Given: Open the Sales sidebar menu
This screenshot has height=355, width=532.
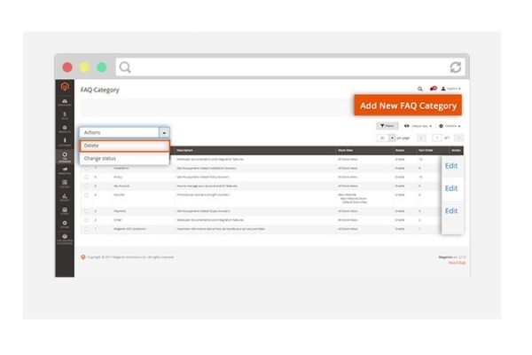Looking at the screenshot, I should 65,114.
